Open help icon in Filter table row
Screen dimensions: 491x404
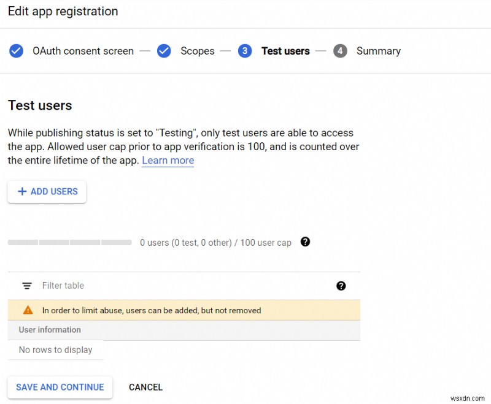[x=341, y=286]
